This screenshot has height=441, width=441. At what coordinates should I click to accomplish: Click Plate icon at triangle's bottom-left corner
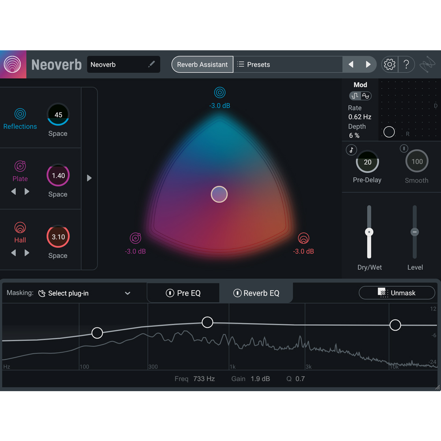[x=135, y=238]
